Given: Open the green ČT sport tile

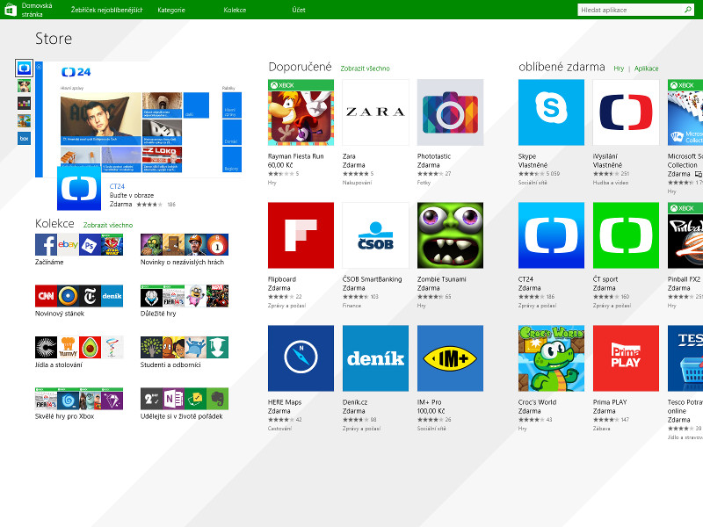Looking at the screenshot, I should click(x=626, y=235).
